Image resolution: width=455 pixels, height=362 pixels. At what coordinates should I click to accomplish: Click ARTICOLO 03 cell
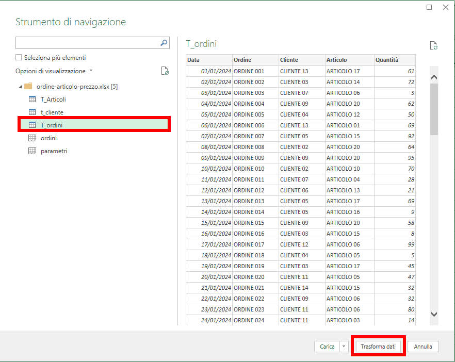click(x=350, y=320)
